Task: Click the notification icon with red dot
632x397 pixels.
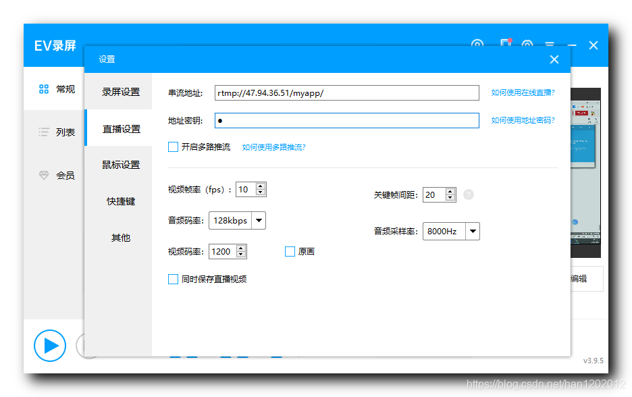Action: (x=506, y=43)
